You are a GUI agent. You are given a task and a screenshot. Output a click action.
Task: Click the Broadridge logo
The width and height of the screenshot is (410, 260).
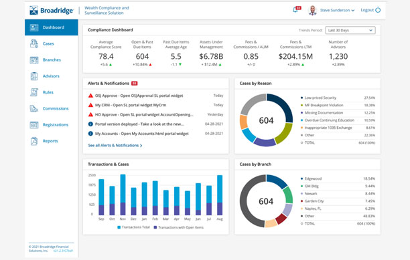pyautogui.click(x=52, y=11)
